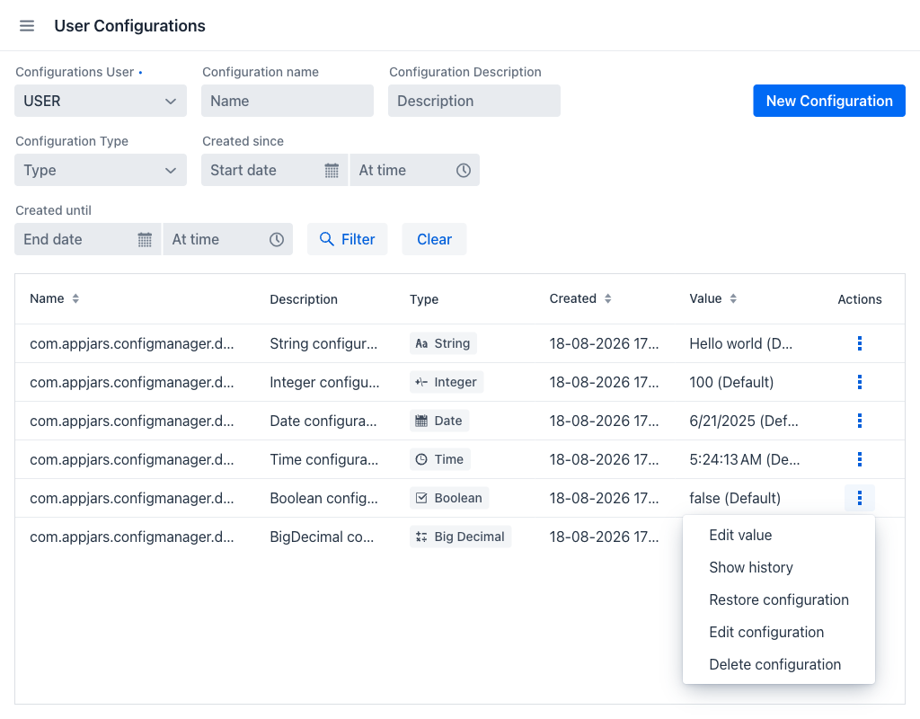Viewport: 920px width, 719px height.
Task: Click the Time type badge
Action: (x=440, y=459)
